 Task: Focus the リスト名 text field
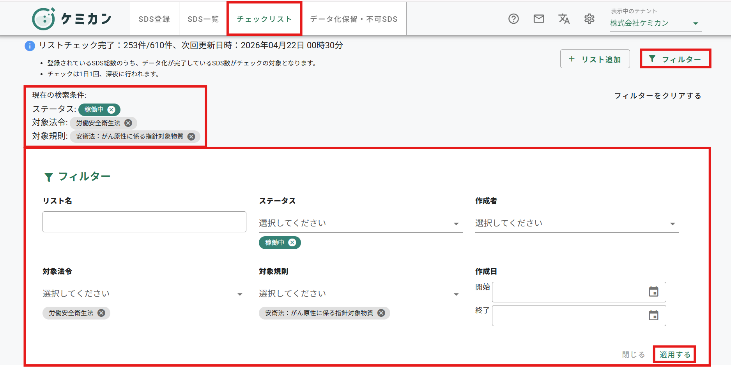144,222
